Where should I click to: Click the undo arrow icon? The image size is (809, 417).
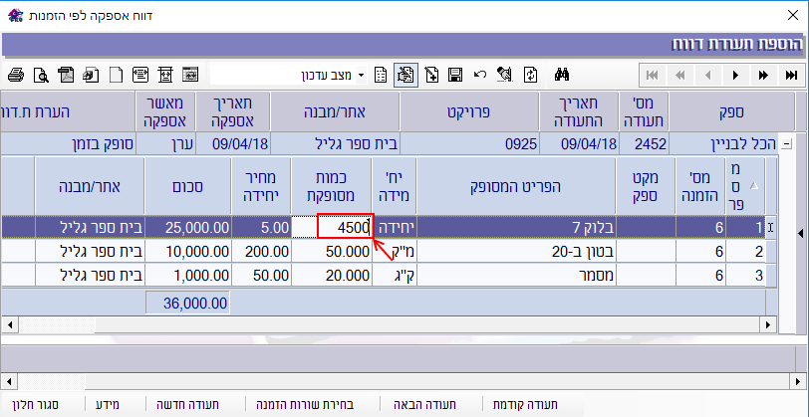point(480,75)
